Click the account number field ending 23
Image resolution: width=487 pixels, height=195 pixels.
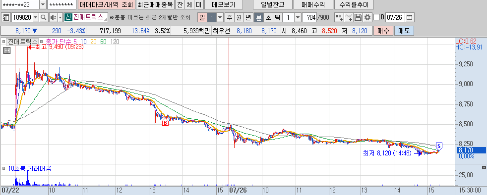pos(20,4)
